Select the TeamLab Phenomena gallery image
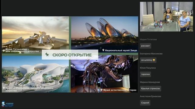The height and width of the screenshot is (109, 195). coord(35,74)
